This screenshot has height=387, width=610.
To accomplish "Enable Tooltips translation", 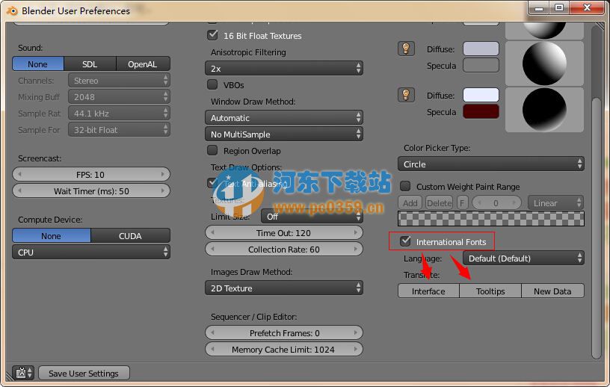I will coord(490,291).
